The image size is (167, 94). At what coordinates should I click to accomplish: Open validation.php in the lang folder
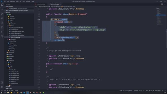[15, 83]
